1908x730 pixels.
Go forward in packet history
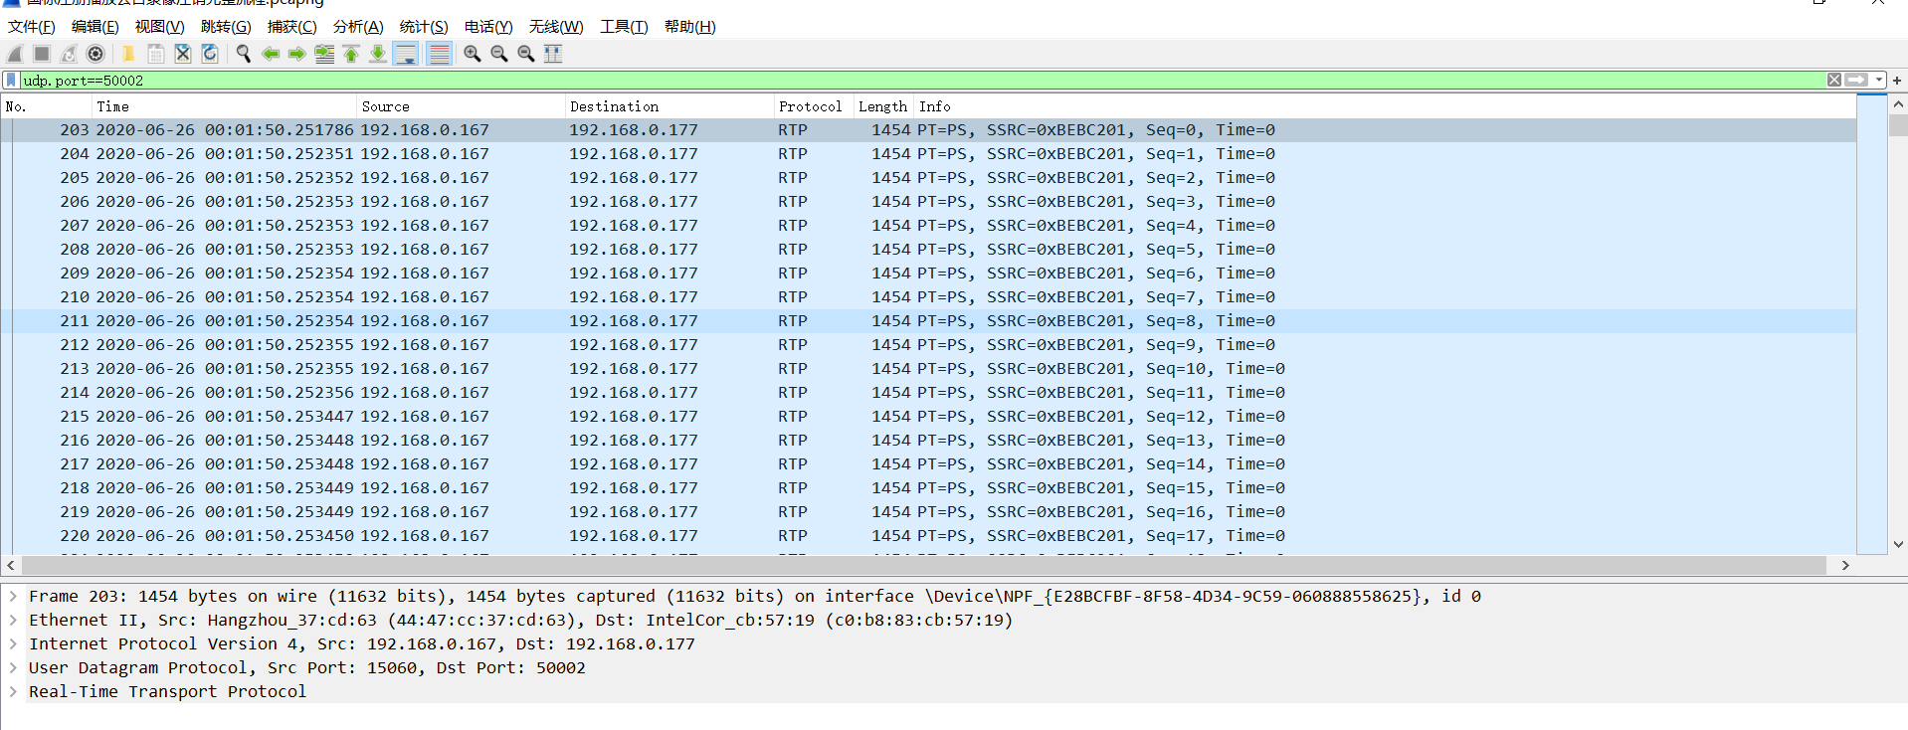click(296, 54)
